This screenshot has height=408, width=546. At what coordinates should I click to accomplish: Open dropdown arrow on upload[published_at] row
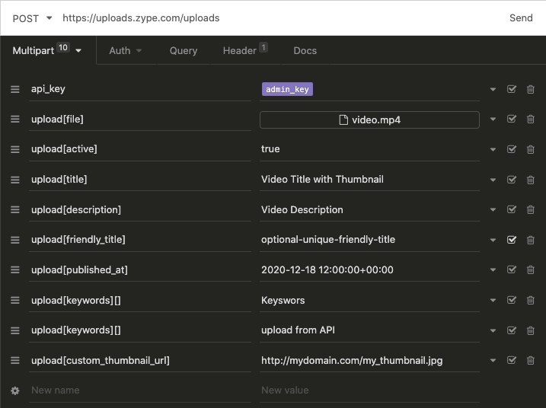coord(493,269)
